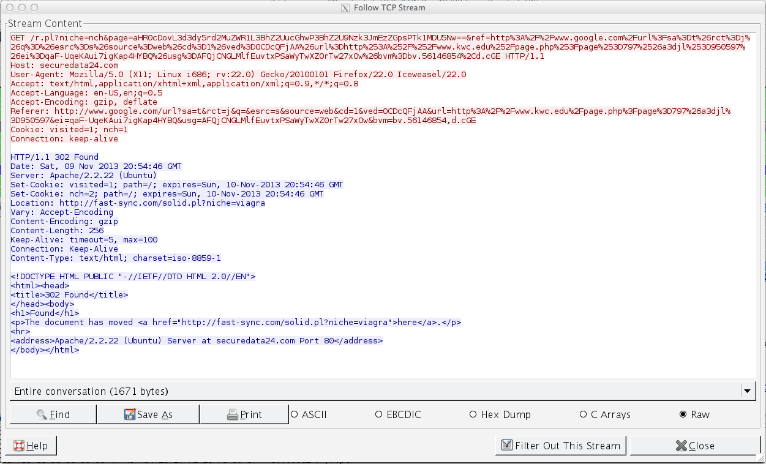The height and width of the screenshot is (464, 766).
Task: Click the <title>302 Found</title> line
Action: (x=69, y=295)
